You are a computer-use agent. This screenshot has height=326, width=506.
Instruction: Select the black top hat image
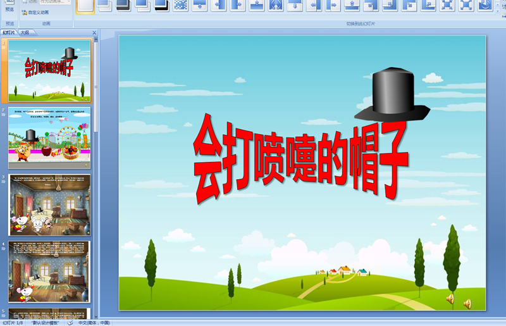(392, 95)
